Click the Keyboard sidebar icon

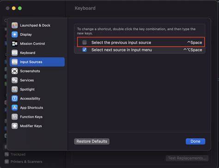pyautogui.click(x=15, y=53)
